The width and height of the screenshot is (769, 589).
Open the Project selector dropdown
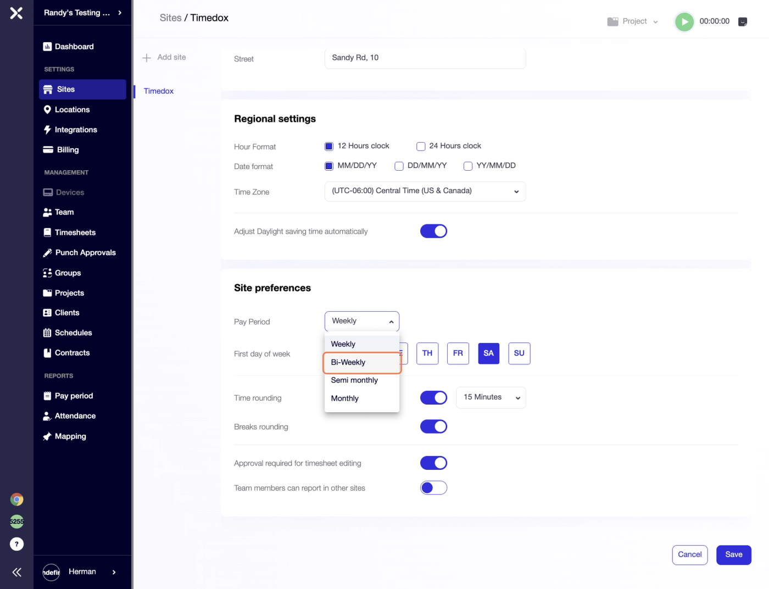[x=633, y=21]
